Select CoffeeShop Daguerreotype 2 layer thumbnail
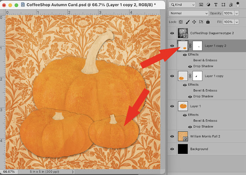Image resolution: width=246 pixels, height=175 pixels. click(x=183, y=33)
